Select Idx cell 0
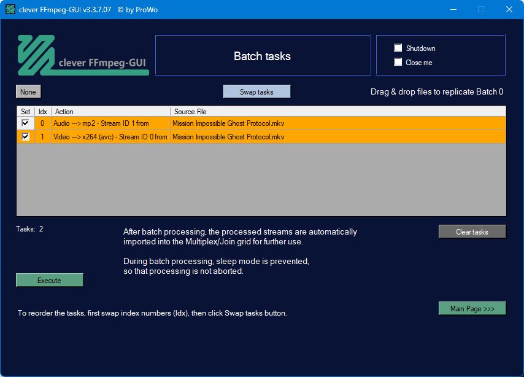This screenshot has height=377, width=524. pos(42,123)
